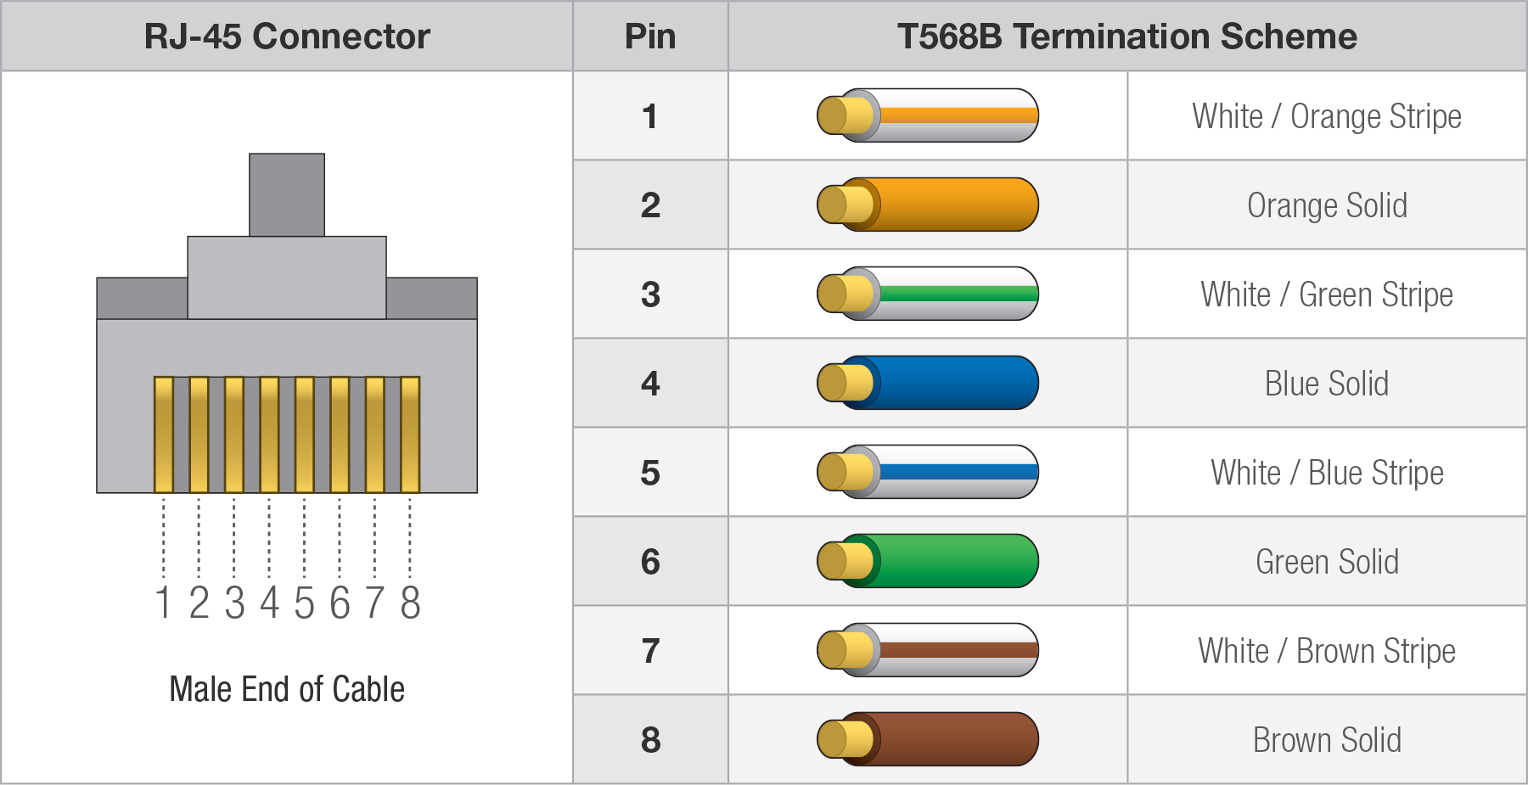1528x785 pixels.
Task: Click the white/orange stripe wire icon
Action: coord(928,115)
